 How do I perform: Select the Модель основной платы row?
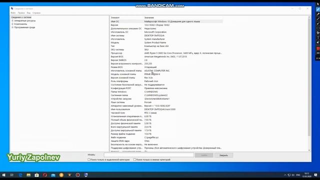click(x=166, y=74)
